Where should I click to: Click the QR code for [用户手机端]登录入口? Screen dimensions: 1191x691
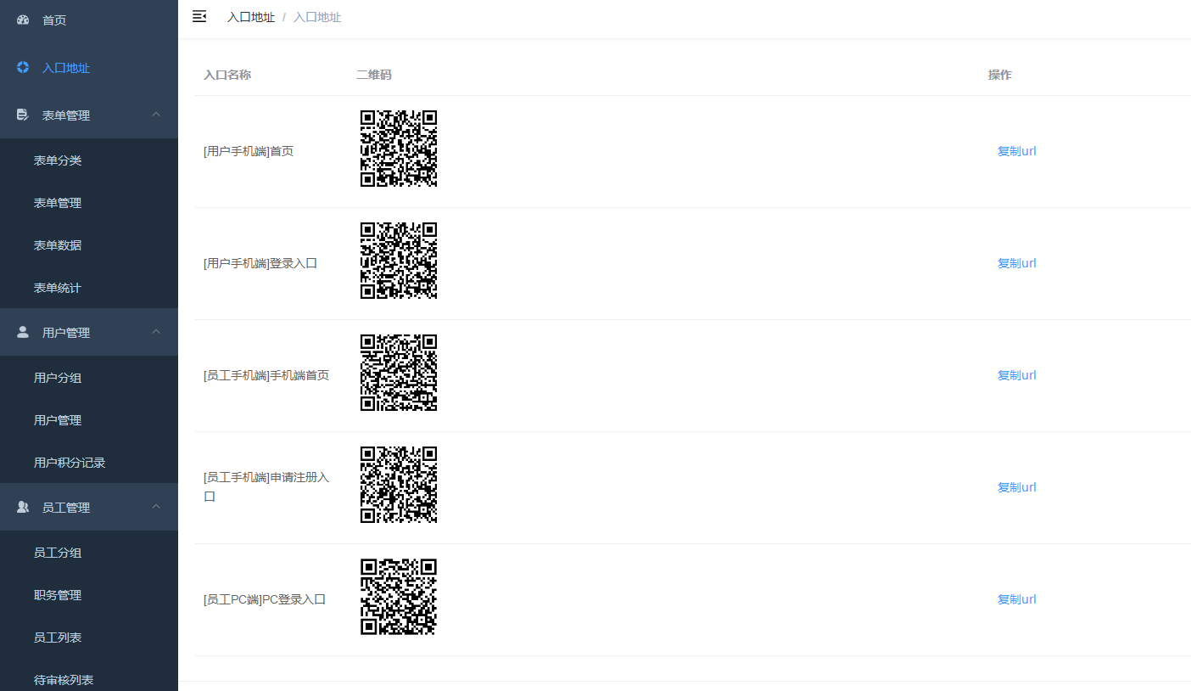[399, 261]
